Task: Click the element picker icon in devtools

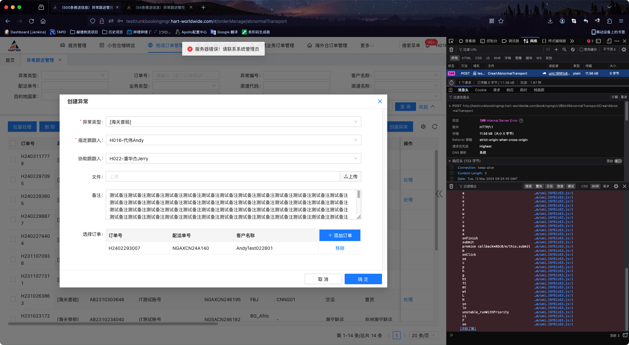Action: point(451,41)
